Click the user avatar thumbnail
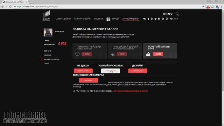 (x=48, y=33)
